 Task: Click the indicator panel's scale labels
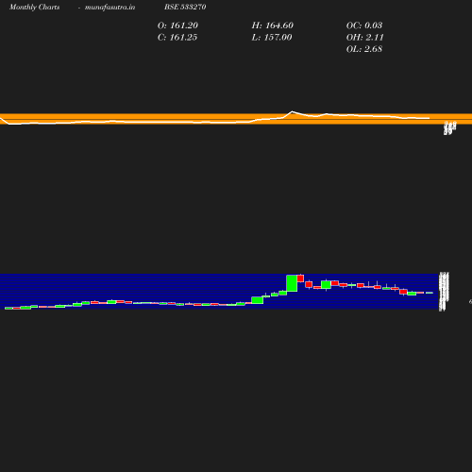pyautogui.click(x=449, y=128)
